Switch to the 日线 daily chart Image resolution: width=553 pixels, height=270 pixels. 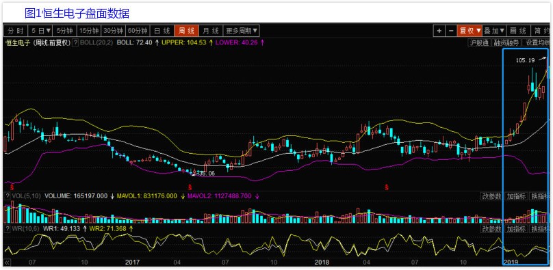pos(162,31)
